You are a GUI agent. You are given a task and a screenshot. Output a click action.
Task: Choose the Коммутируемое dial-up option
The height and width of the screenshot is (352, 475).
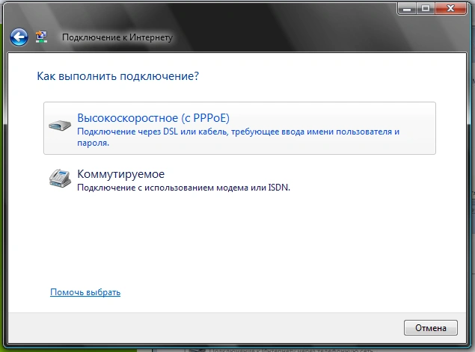pos(120,174)
